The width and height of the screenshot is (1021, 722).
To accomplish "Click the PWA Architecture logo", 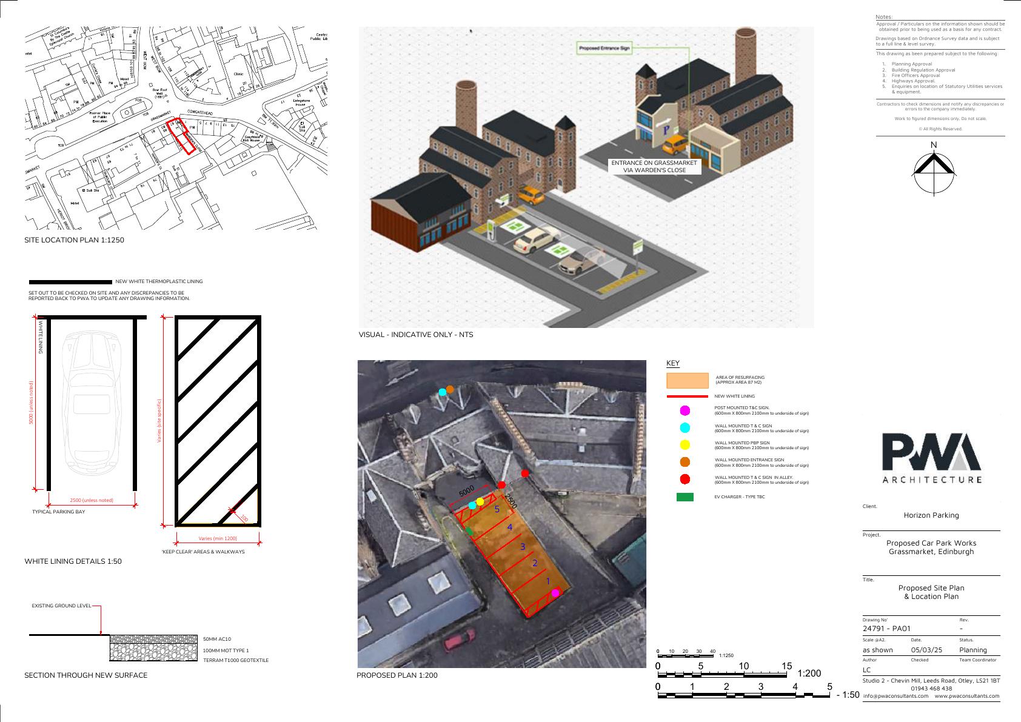I will [x=931, y=459].
